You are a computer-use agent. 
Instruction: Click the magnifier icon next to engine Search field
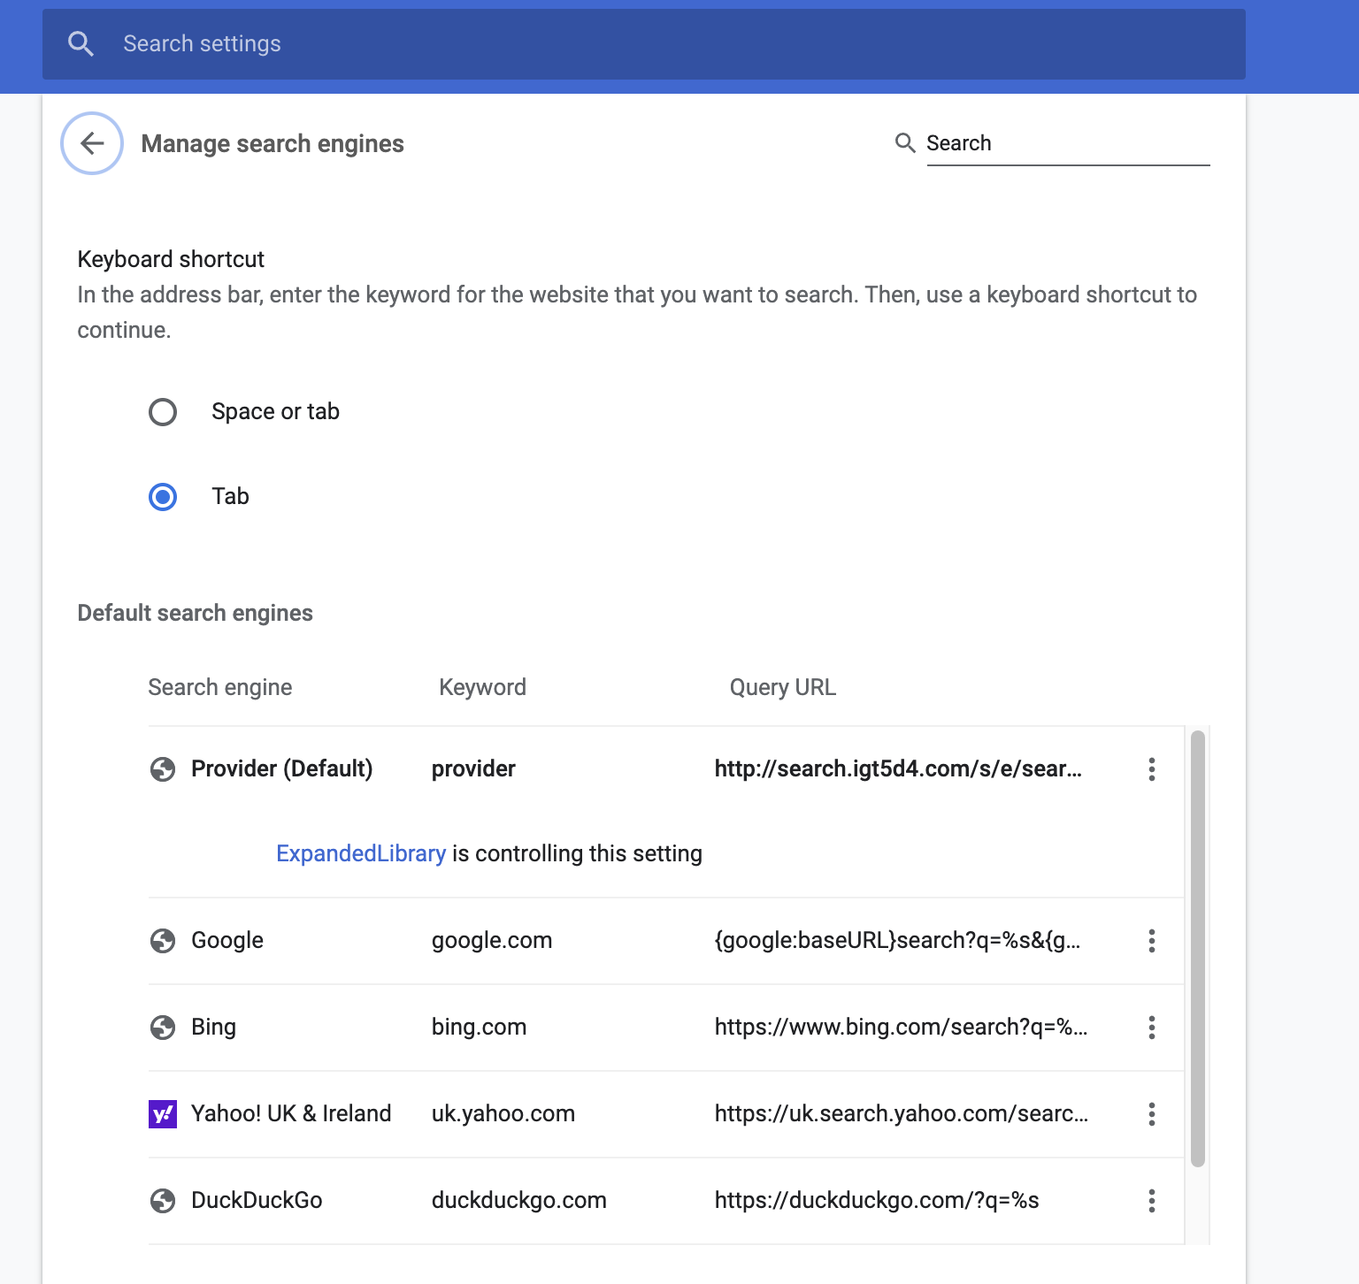pos(904,143)
